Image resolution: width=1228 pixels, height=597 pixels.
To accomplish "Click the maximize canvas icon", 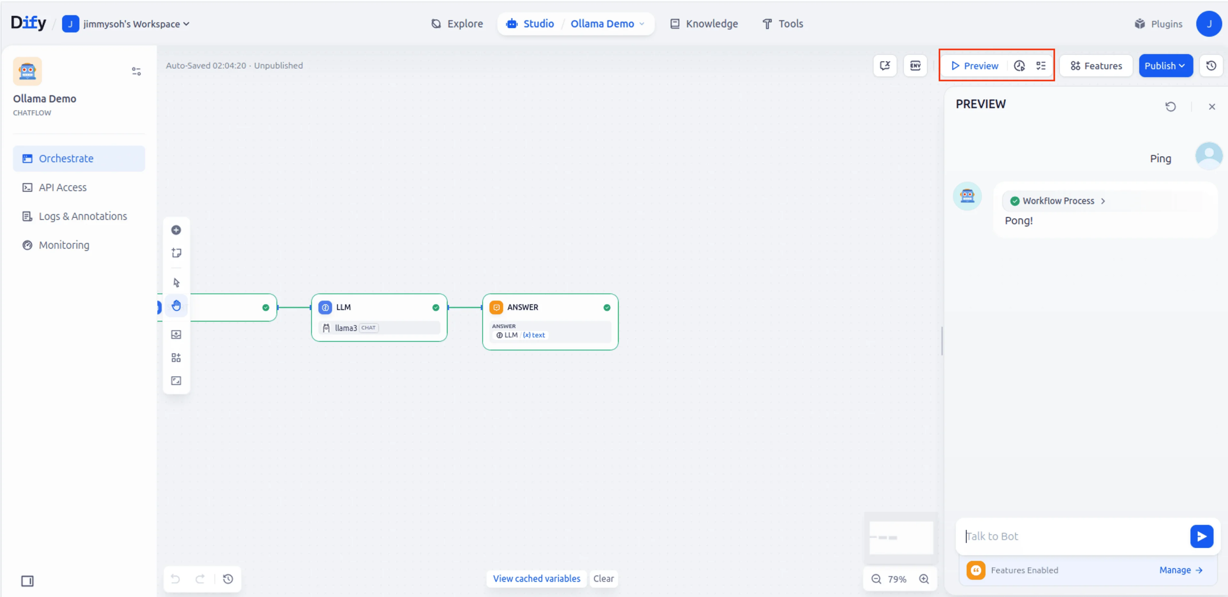I will click(x=176, y=381).
